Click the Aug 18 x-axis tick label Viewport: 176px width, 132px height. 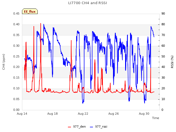coord(53,114)
